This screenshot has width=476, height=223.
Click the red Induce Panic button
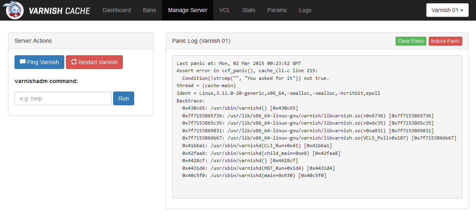[x=446, y=41]
